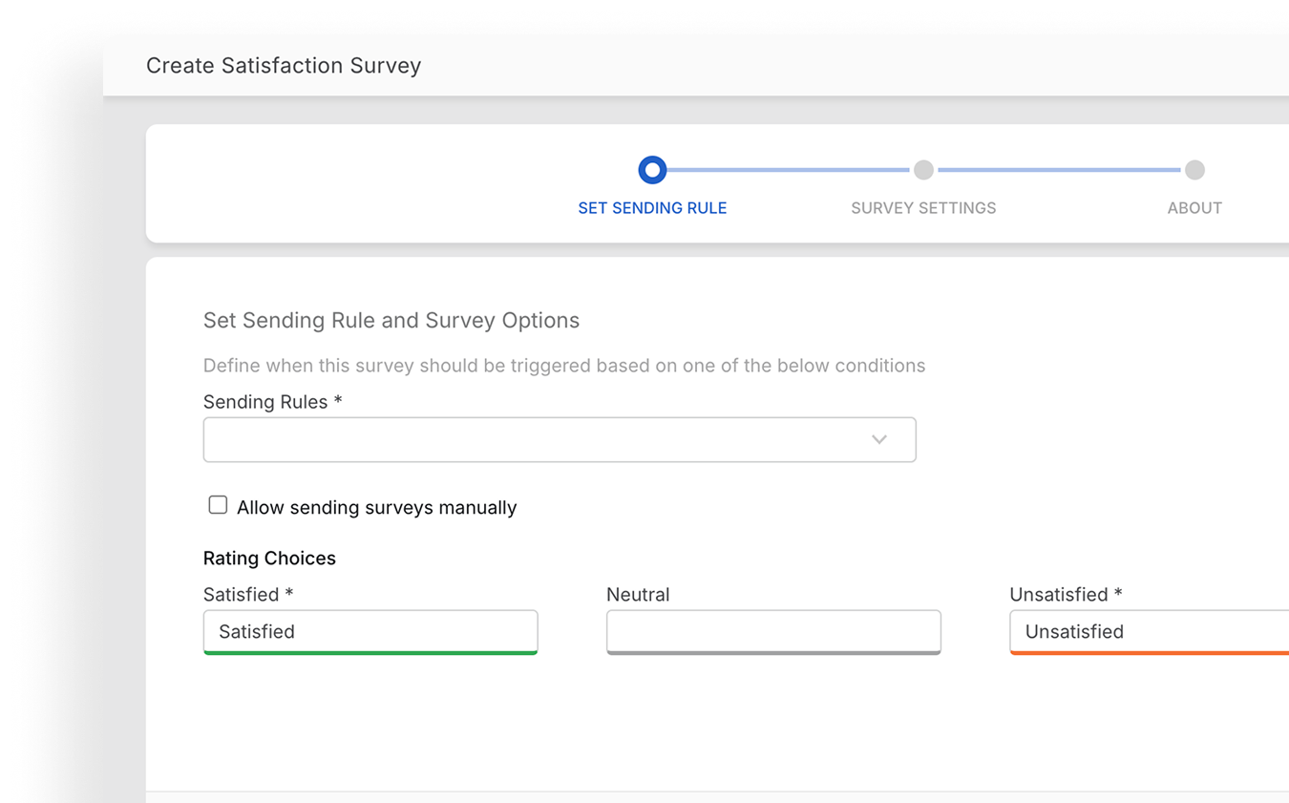Click inside the Satisfied rating text field
The height and width of the screenshot is (803, 1289).
point(370,631)
